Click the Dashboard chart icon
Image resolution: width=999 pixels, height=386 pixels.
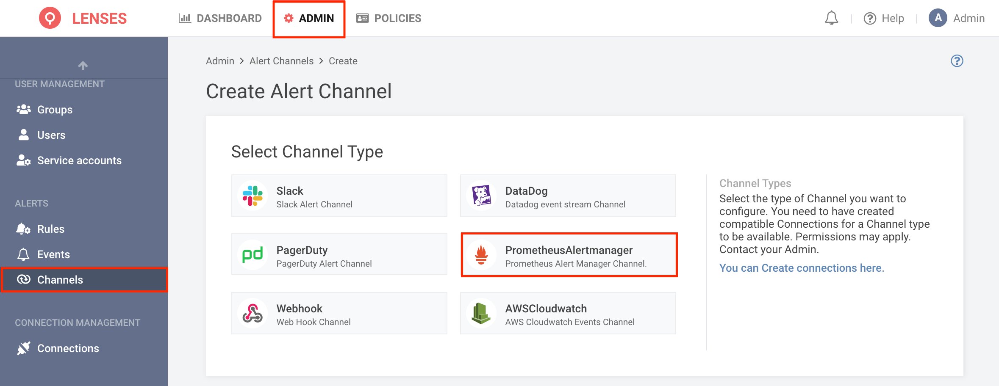tap(185, 18)
